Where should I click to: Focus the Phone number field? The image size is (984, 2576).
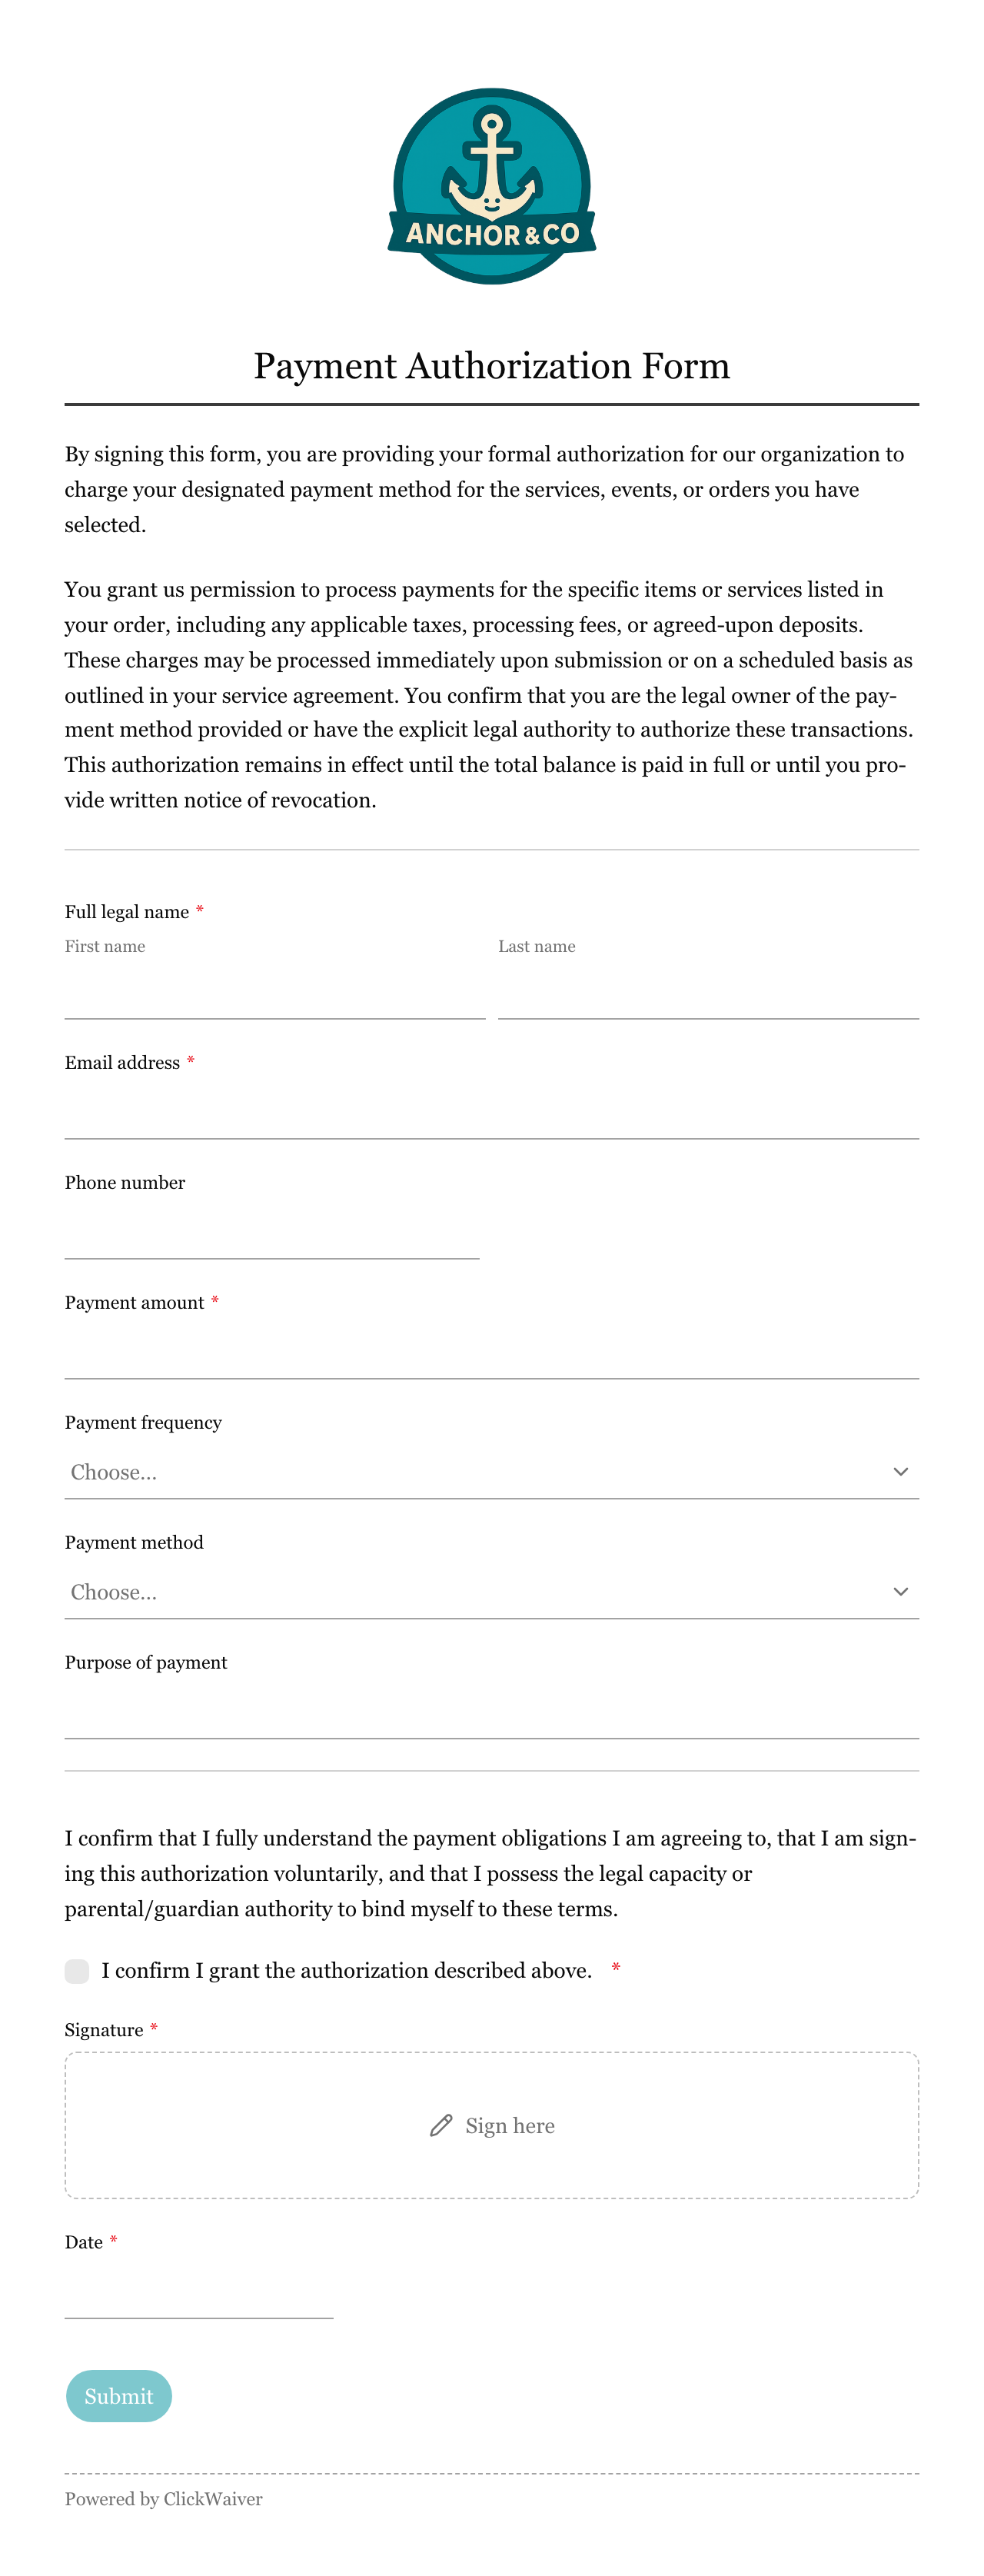(x=272, y=1232)
